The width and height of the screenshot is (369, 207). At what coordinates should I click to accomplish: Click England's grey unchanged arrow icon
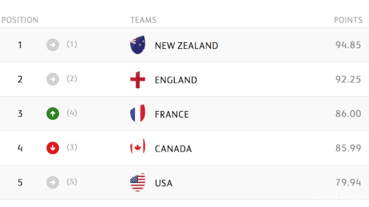pyautogui.click(x=53, y=79)
